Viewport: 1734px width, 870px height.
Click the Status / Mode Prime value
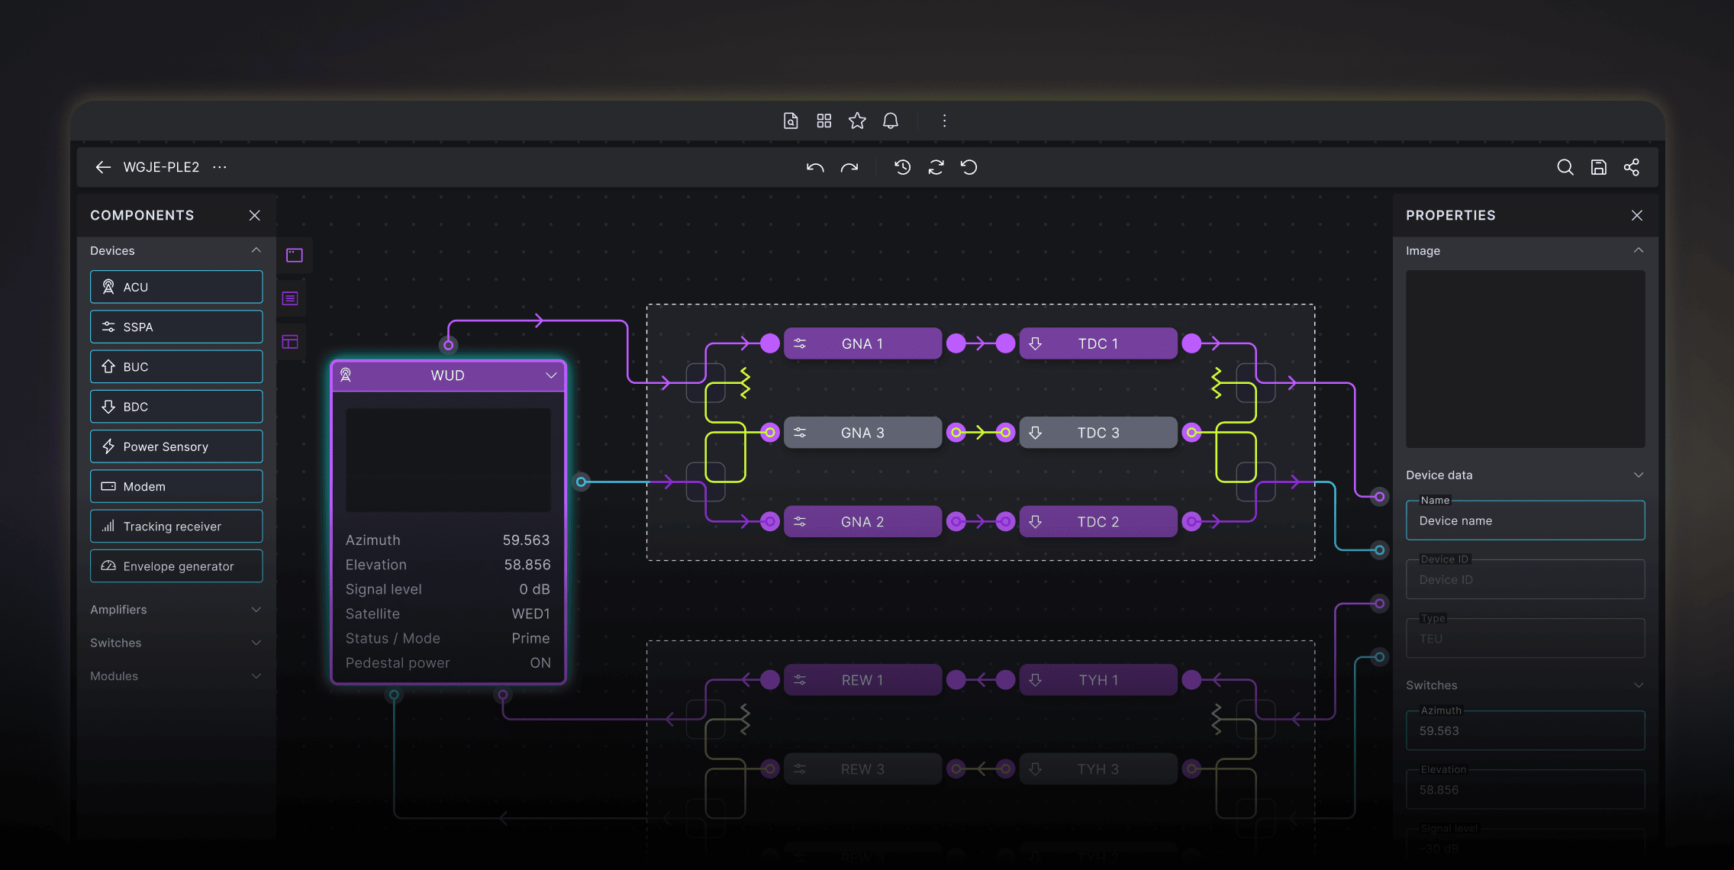pyautogui.click(x=530, y=638)
